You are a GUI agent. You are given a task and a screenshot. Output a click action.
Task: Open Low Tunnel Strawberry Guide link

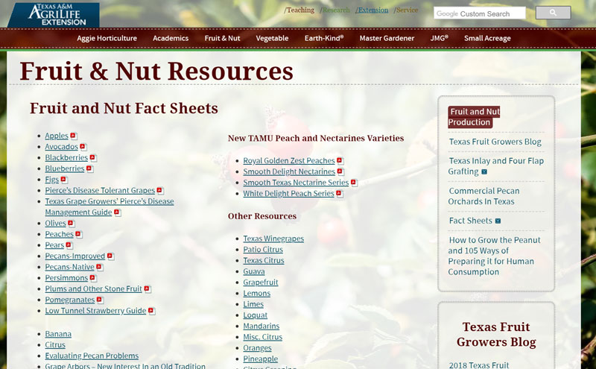tap(95, 311)
